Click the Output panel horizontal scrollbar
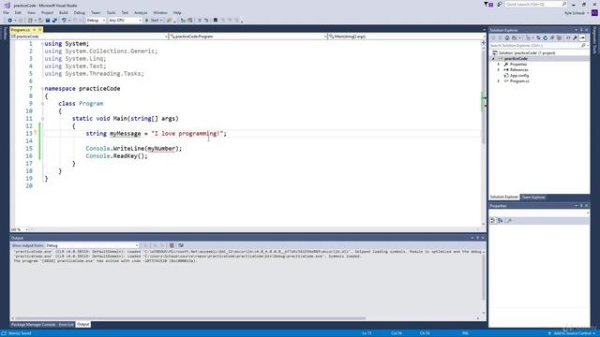Screen dimensions: 600x337 pos(190,318)
